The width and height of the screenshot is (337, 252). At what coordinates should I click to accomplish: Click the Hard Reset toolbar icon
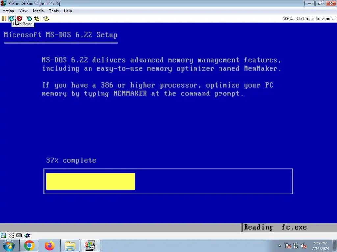click(x=12, y=18)
